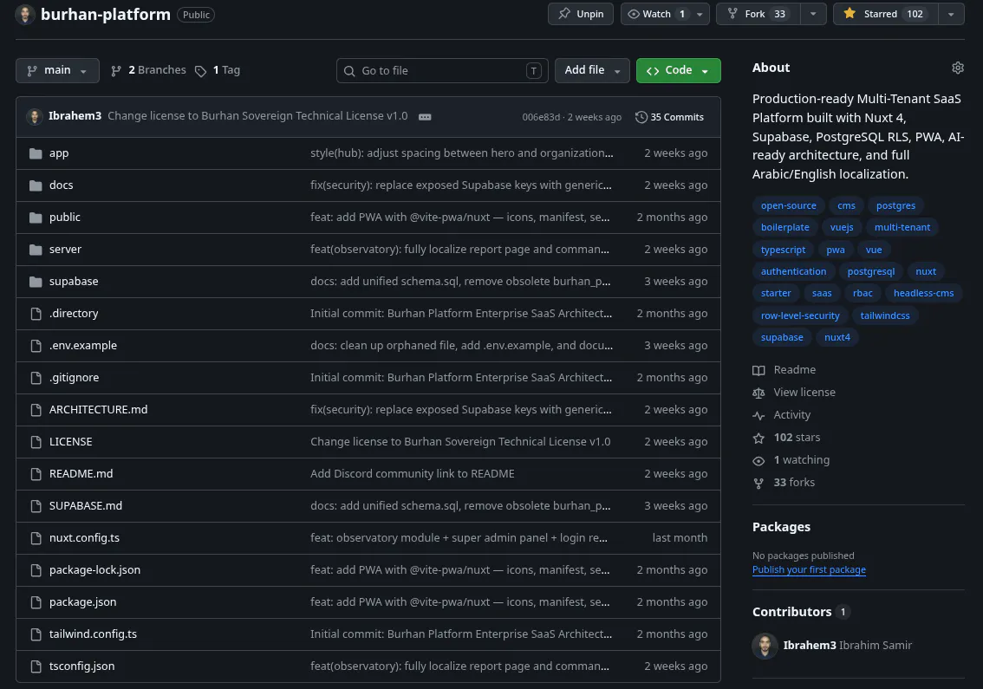This screenshot has height=689, width=983.
Task: Click the Packages heading link
Action: [781, 527]
